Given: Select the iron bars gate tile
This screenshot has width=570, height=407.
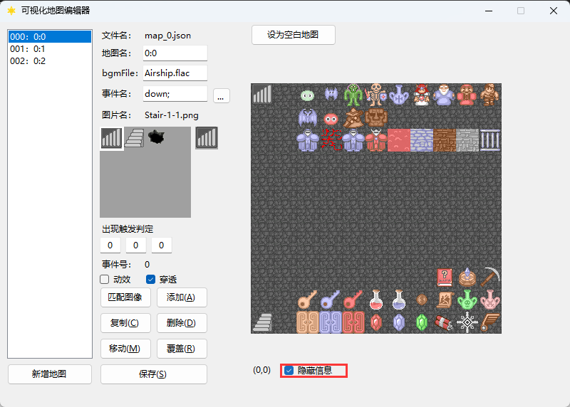Looking at the screenshot, I should click(x=490, y=140).
